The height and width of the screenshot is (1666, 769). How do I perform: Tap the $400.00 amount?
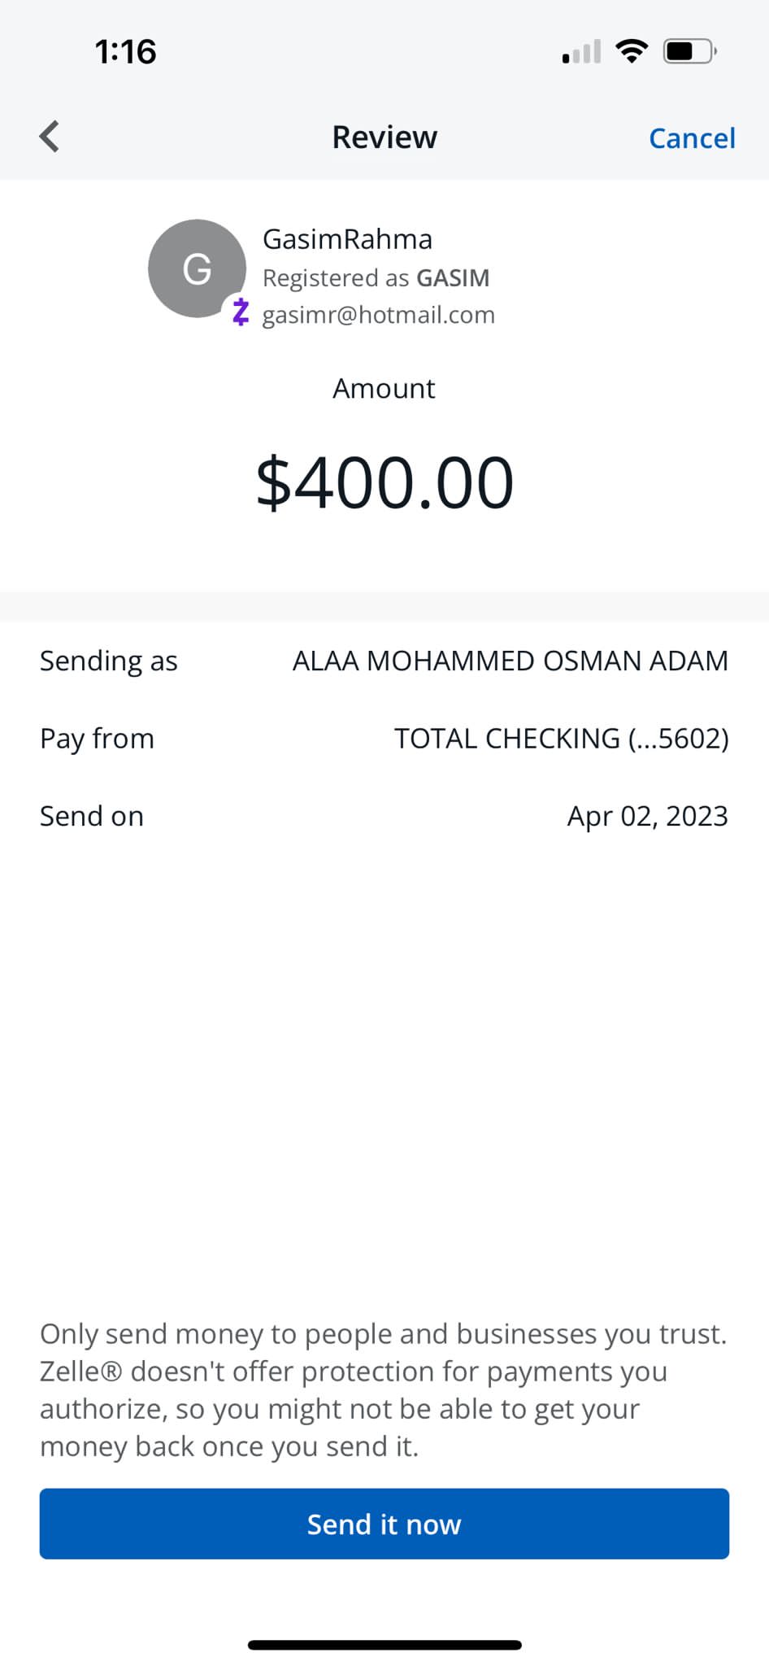pos(384,483)
